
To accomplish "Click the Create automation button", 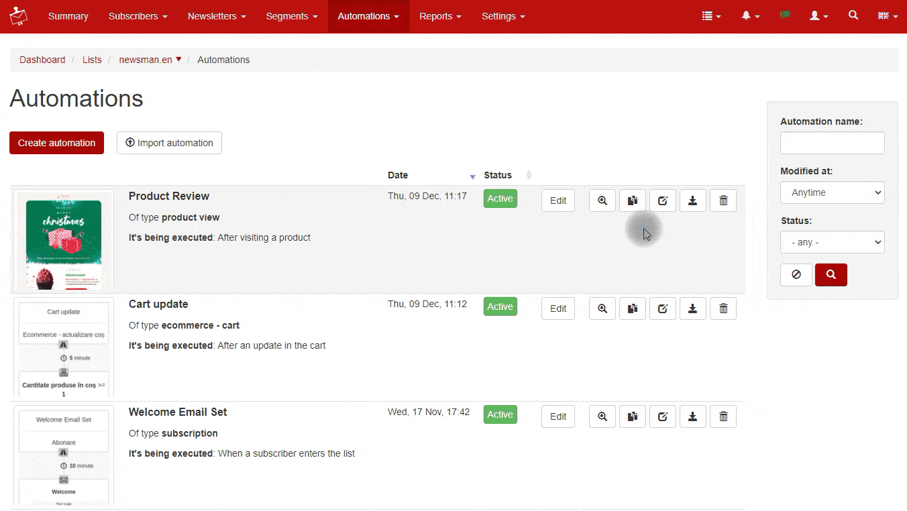I will [56, 143].
